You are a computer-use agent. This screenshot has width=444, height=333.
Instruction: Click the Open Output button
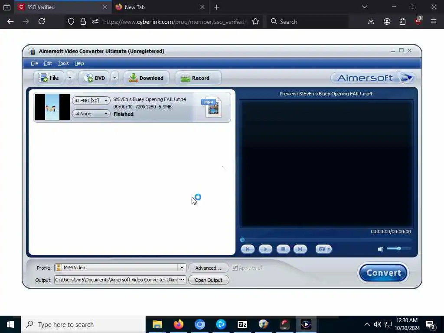[x=209, y=280]
